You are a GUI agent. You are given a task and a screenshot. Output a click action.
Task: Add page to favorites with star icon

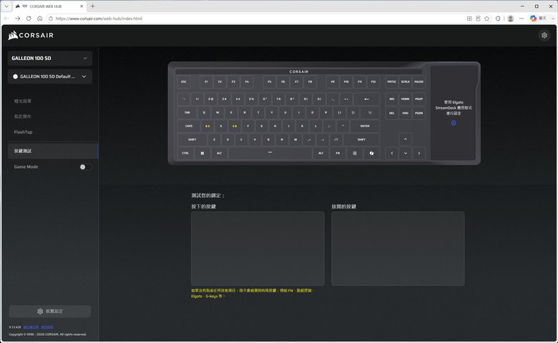[x=487, y=19]
